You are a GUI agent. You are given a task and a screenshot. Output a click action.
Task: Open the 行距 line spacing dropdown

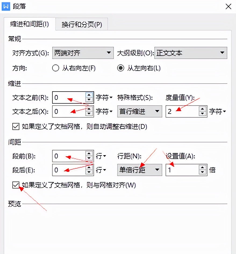coord(157,170)
